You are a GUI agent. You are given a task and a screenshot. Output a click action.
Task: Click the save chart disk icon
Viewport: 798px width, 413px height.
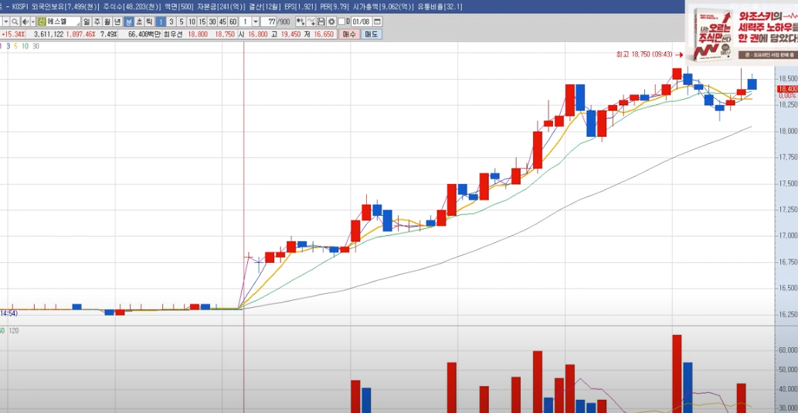click(x=321, y=22)
